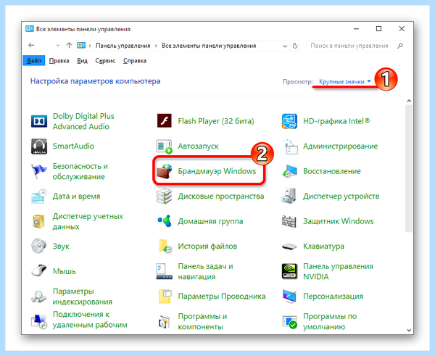Open the Клавиатура link
The width and height of the screenshot is (435, 356).
coord(323,246)
